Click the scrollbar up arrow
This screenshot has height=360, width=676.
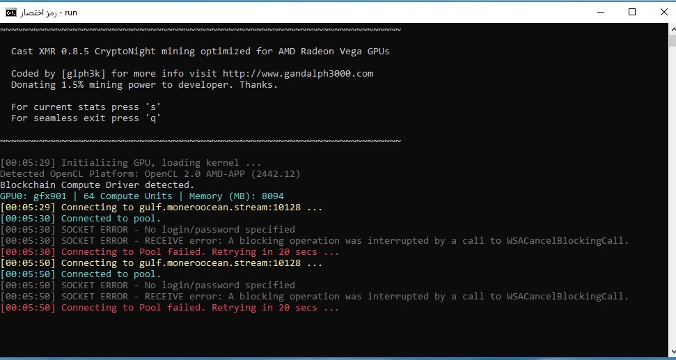point(672,29)
